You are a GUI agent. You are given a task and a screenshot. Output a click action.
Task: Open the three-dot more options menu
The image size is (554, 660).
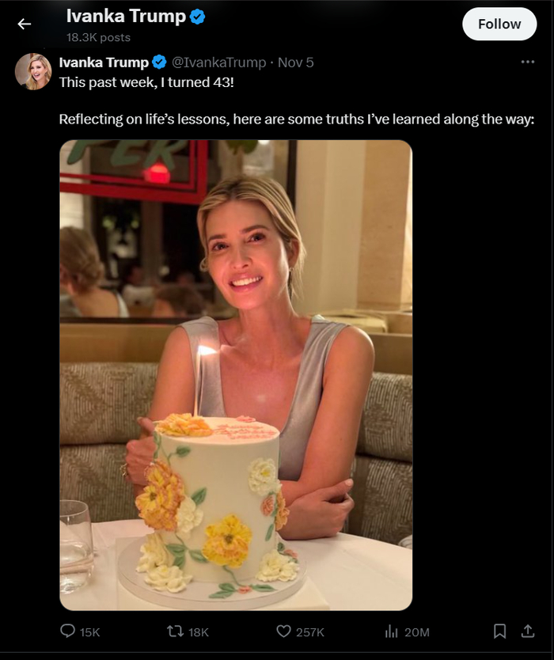[527, 62]
